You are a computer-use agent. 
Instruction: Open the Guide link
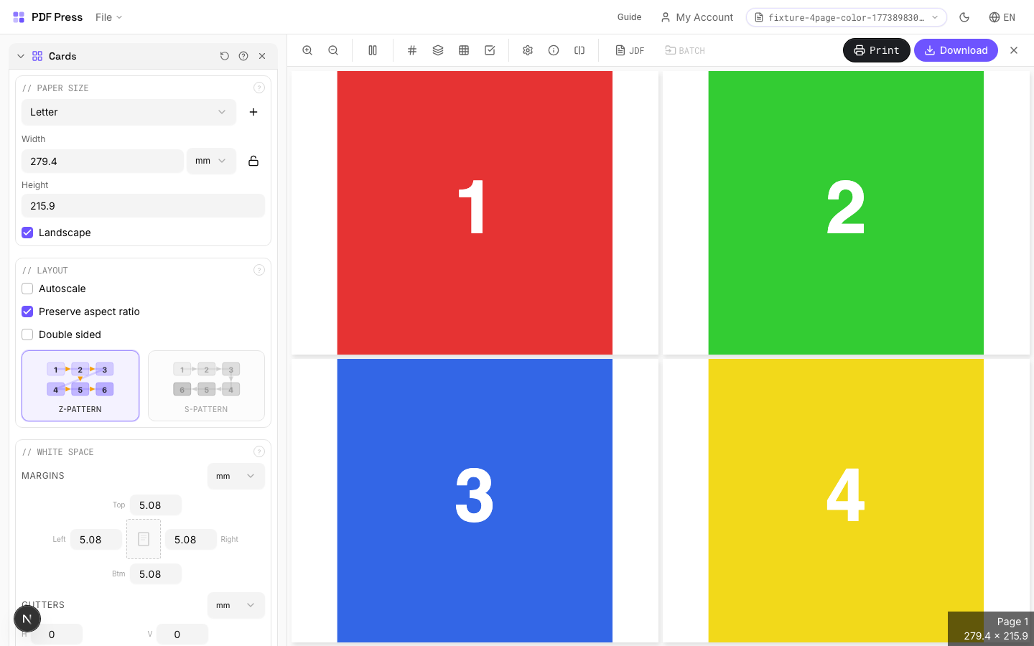629,17
